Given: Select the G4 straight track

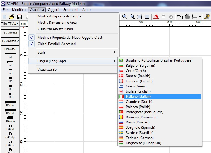Looking at the screenshot, I should (10, 79).
